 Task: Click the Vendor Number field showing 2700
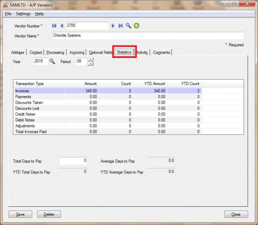click(x=87, y=26)
